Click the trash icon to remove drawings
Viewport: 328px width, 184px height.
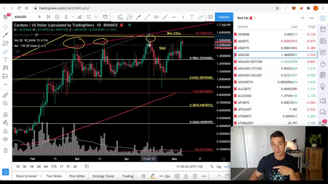click(5, 151)
